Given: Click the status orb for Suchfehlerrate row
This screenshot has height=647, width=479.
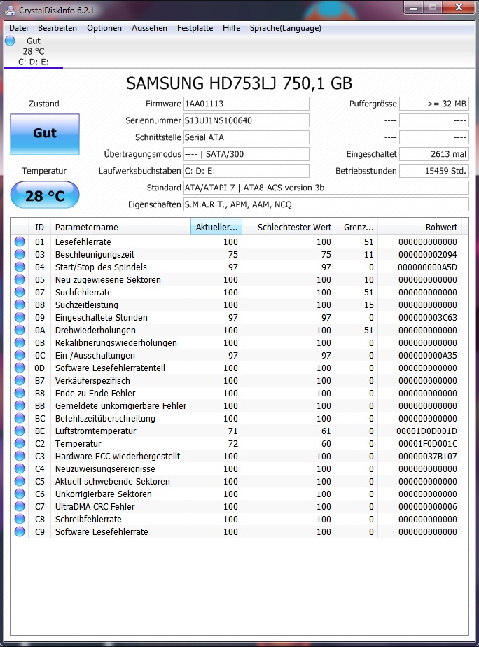Looking at the screenshot, I should coord(20,292).
